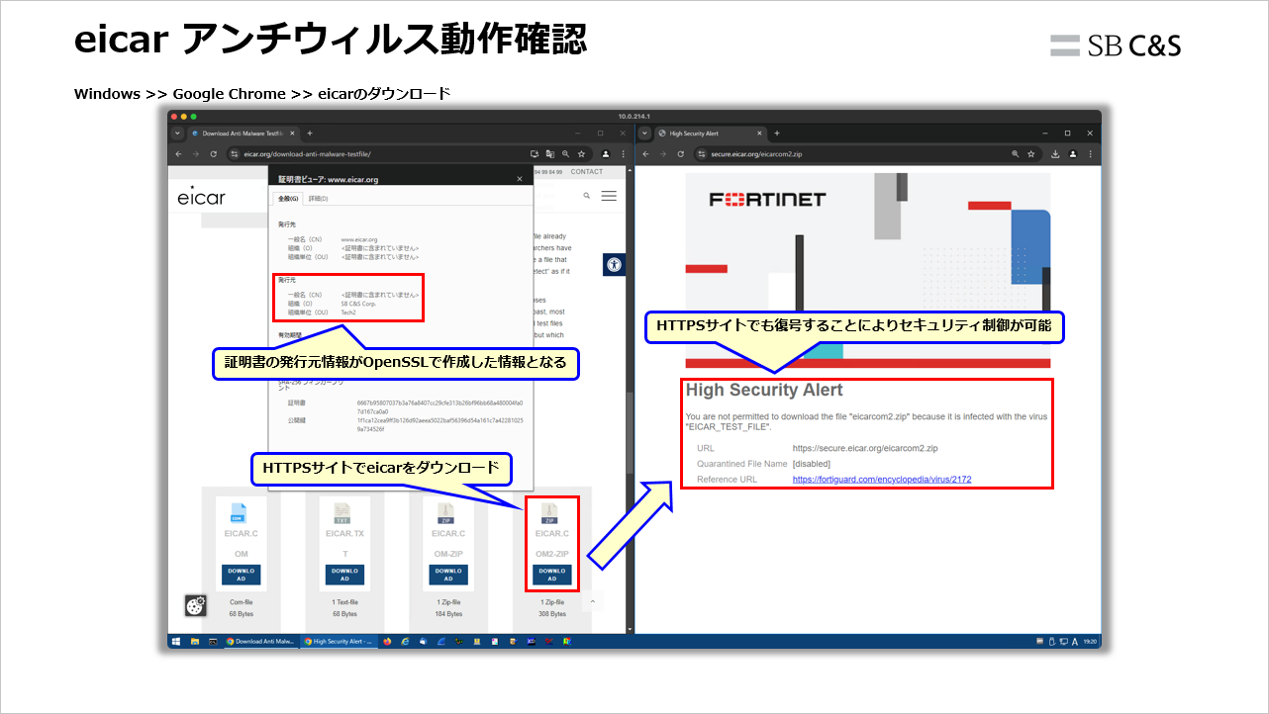Click CONTACT in the eicar header
Screen dimensions: 1269x714
click(587, 172)
